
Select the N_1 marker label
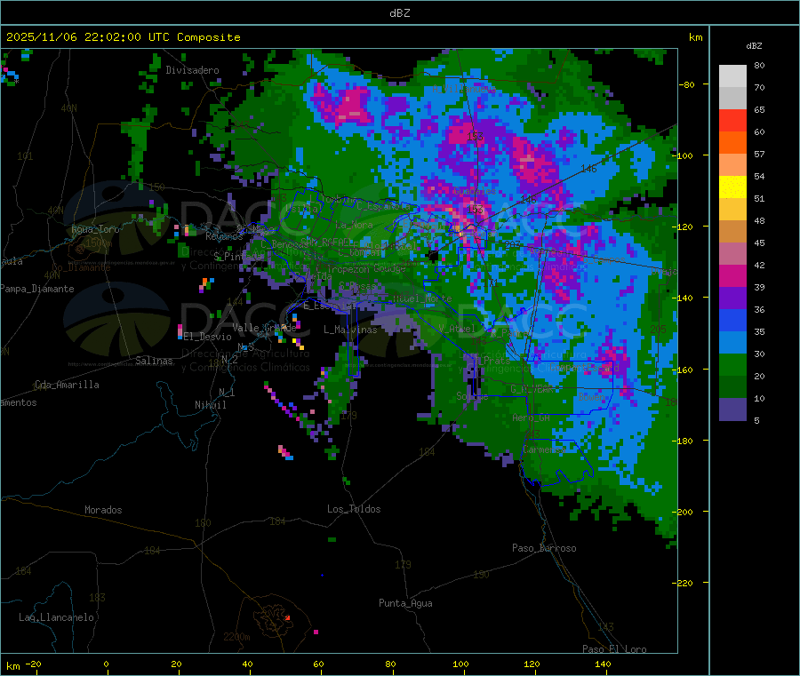(x=227, y=392)
